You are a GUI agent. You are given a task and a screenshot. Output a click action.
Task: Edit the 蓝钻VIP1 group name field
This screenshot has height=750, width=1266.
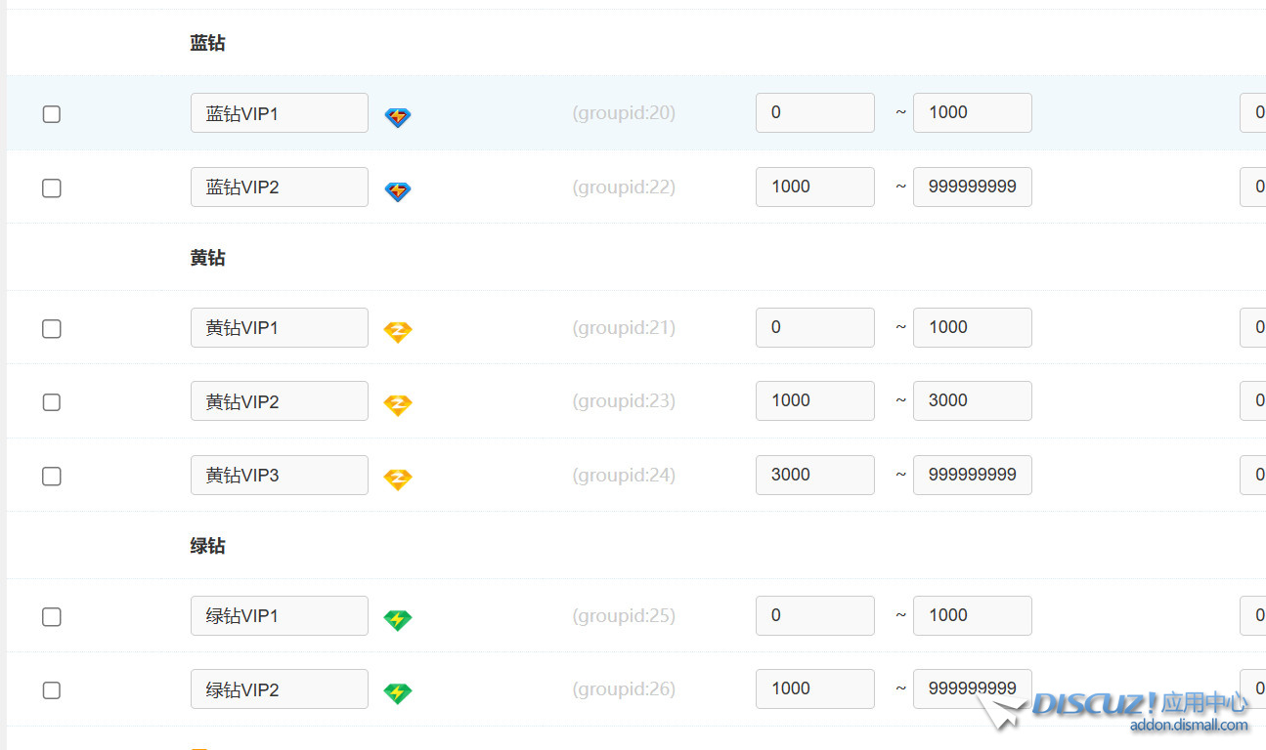279,113
